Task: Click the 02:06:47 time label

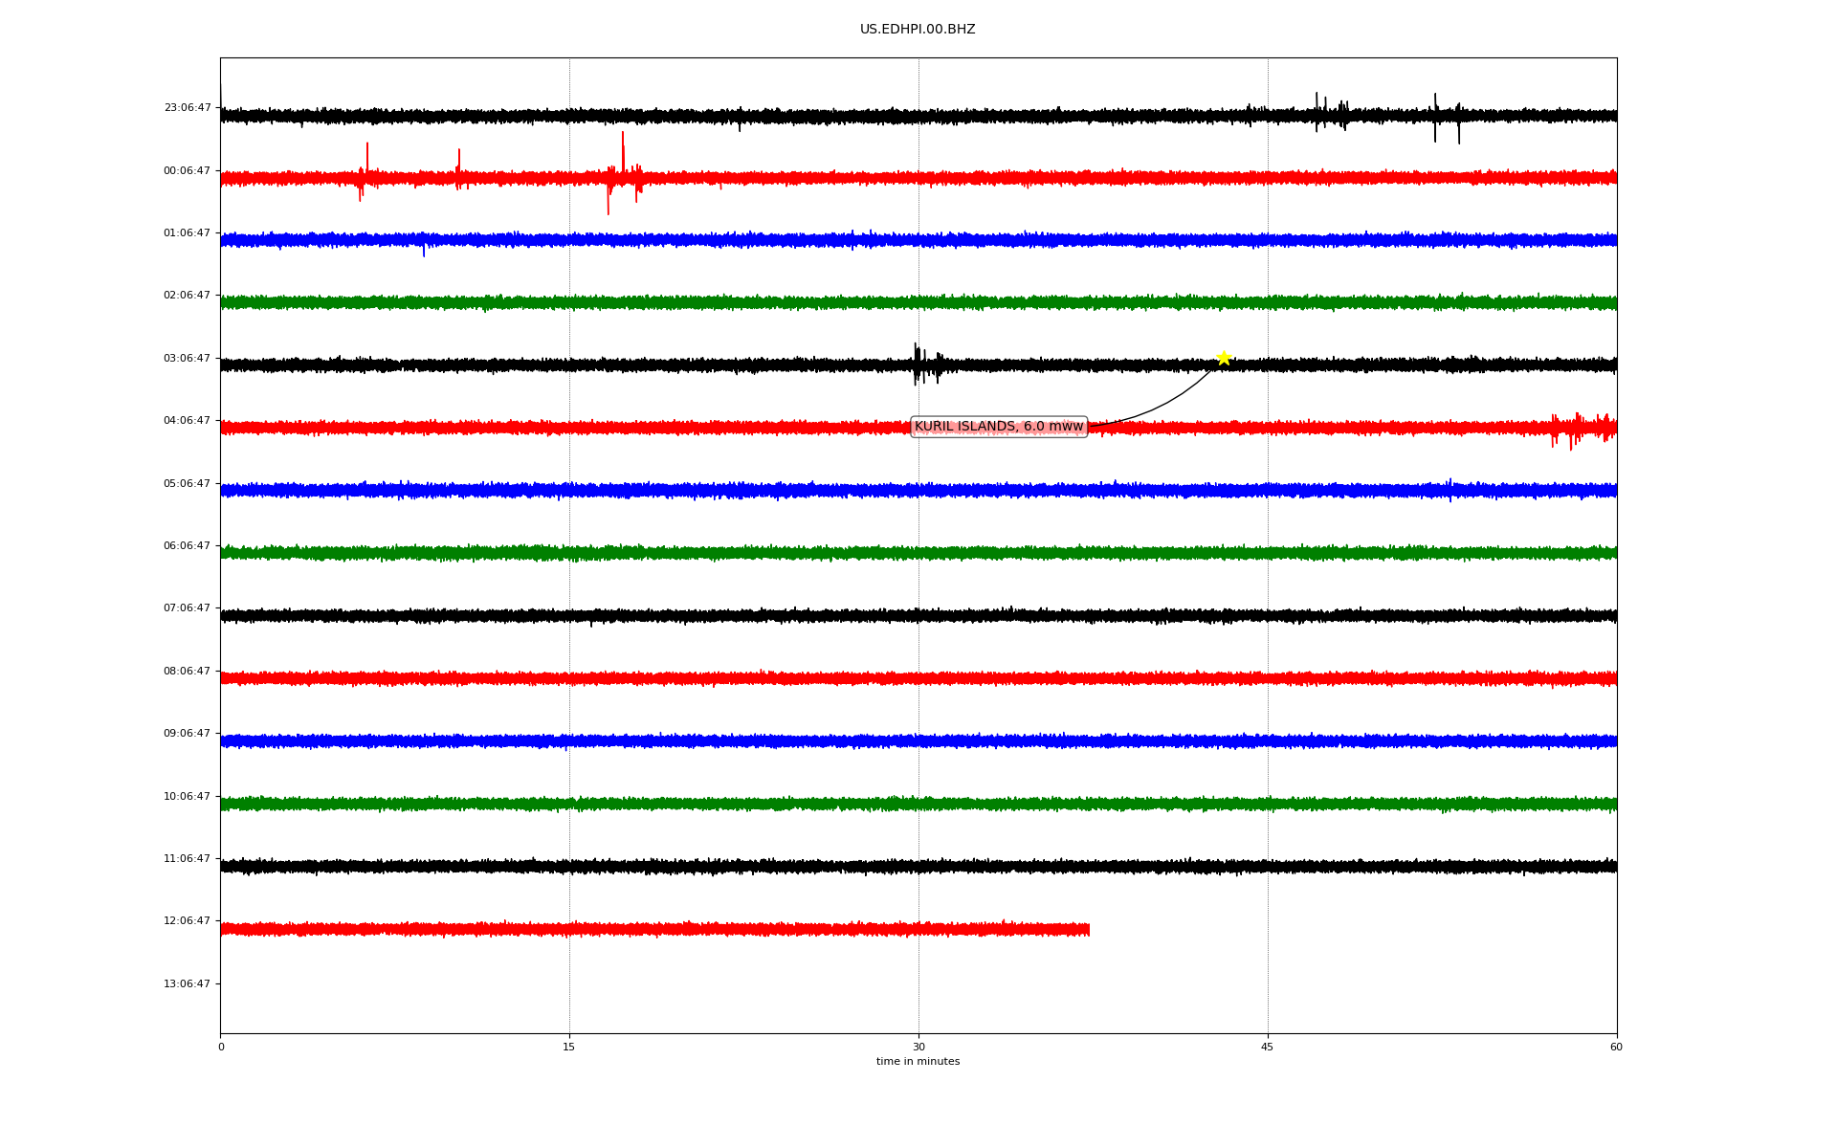Action: (188, 296)
